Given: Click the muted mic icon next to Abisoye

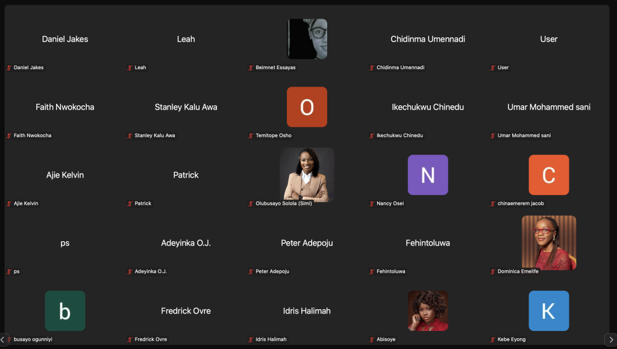Looking at the screenshot, I should tap(372, 339).
